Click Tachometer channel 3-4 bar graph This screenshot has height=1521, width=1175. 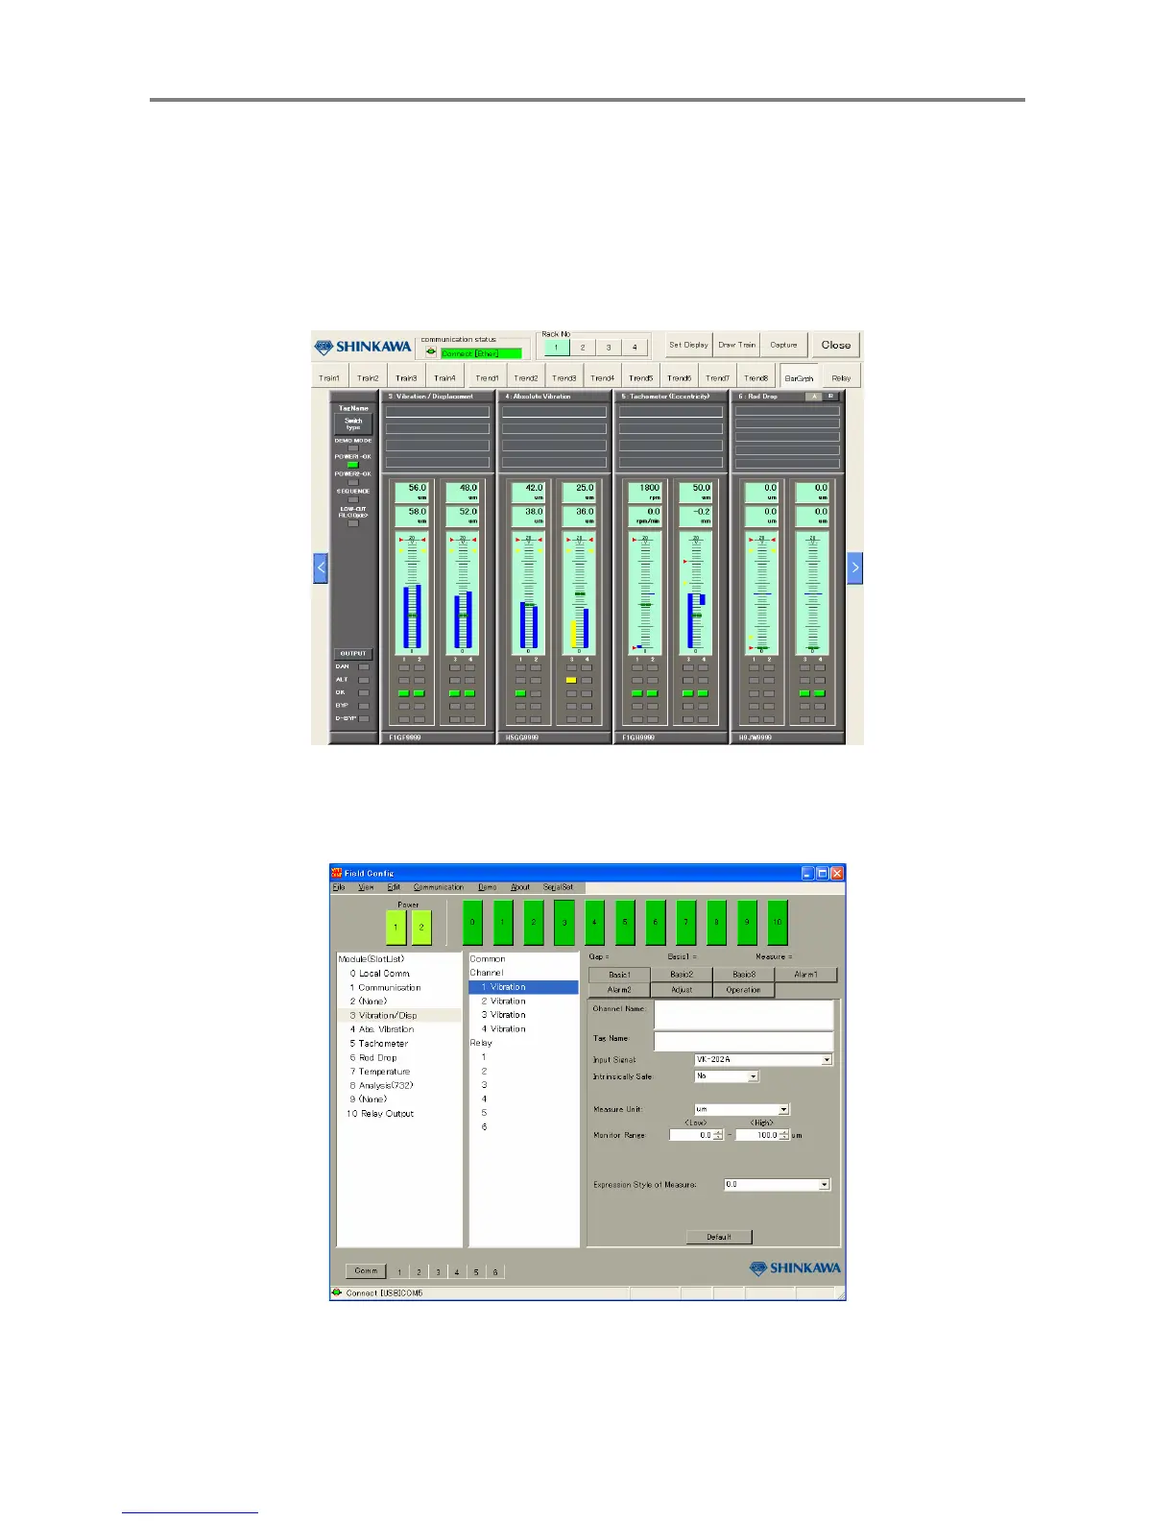coord(696,593)
